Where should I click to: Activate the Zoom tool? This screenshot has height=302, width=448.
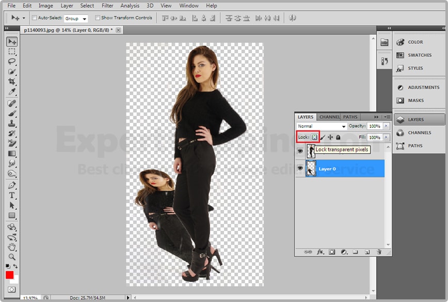12,257
